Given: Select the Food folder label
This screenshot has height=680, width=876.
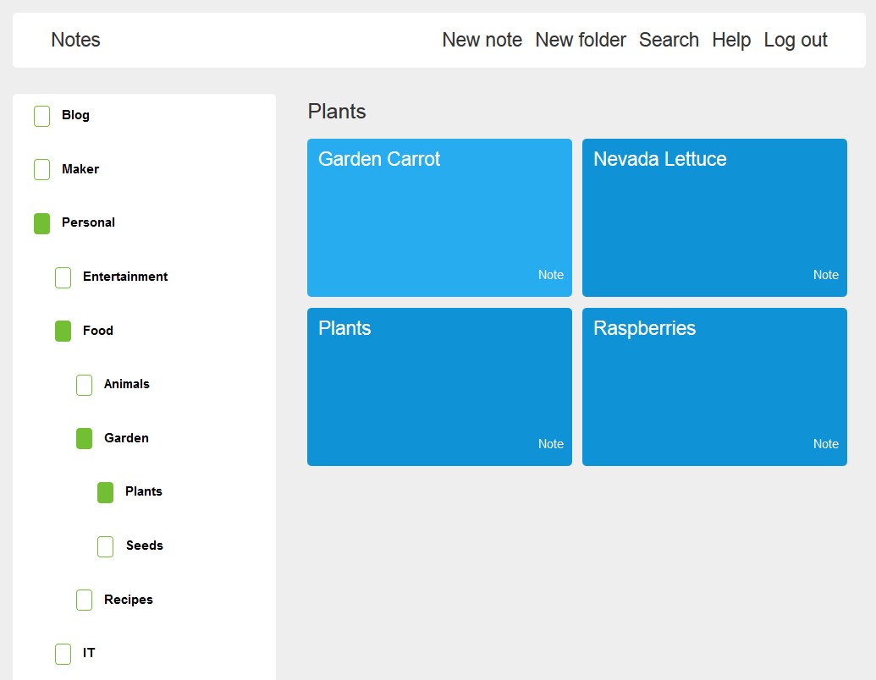Looking at the screenshot, I should [98, 331].
